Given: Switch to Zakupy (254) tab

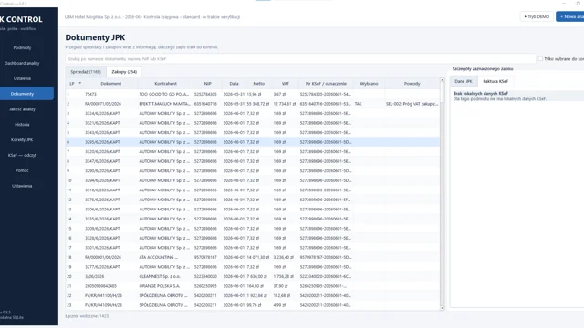Looking at the screenshot, I should tap(124, 72).
